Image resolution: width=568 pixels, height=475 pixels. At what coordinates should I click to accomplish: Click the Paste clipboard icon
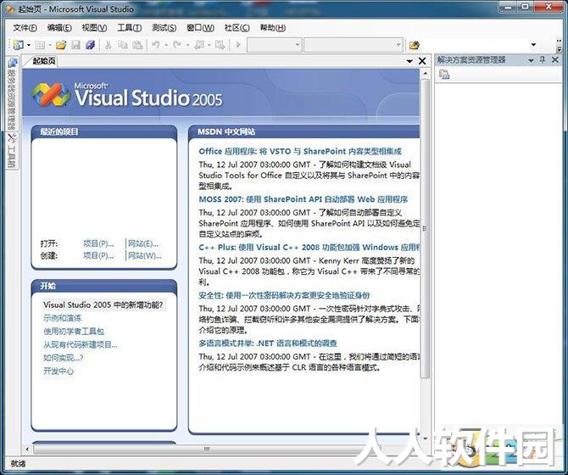click(x=137, y=45)
